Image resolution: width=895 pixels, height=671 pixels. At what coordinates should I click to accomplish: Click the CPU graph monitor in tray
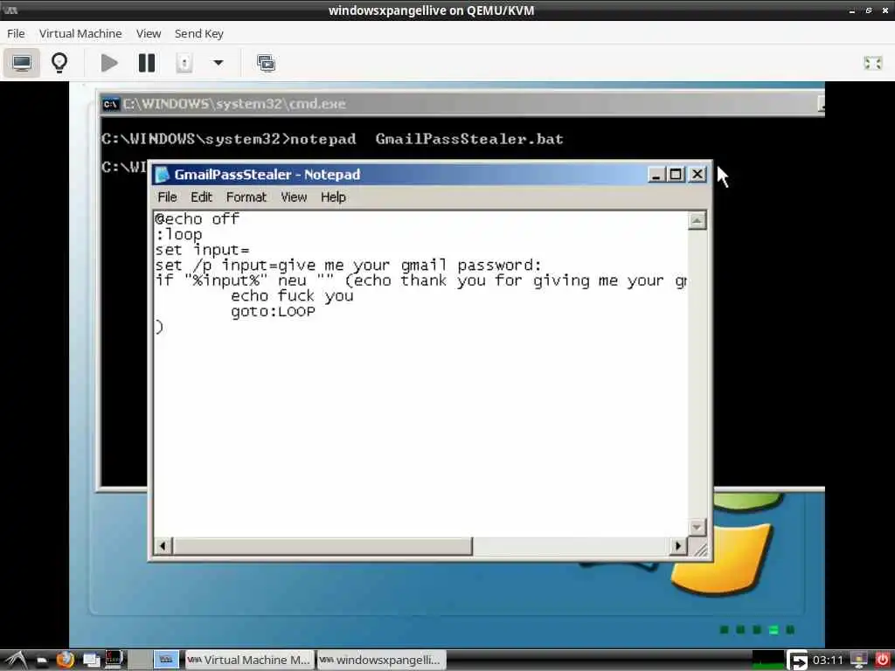[767, 661]
